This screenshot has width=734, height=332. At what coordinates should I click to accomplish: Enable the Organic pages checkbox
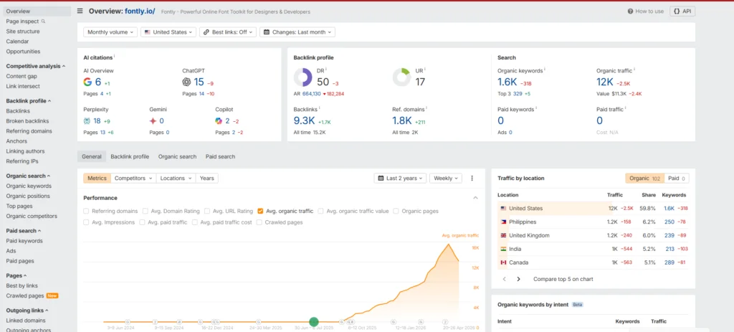point(396,212)
